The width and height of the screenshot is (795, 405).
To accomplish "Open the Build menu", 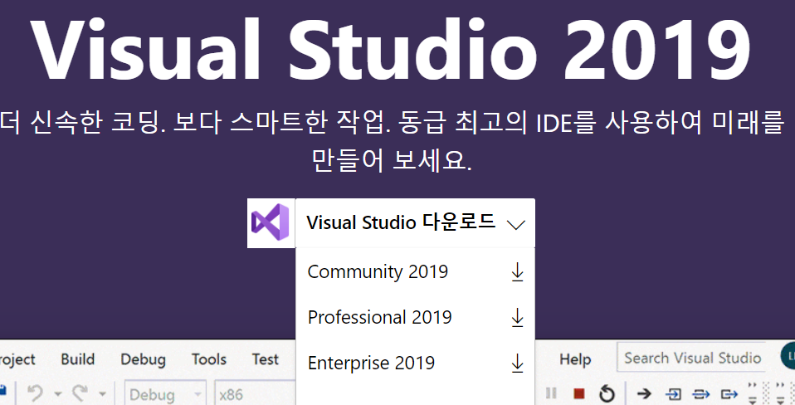I will click(77, 359).
